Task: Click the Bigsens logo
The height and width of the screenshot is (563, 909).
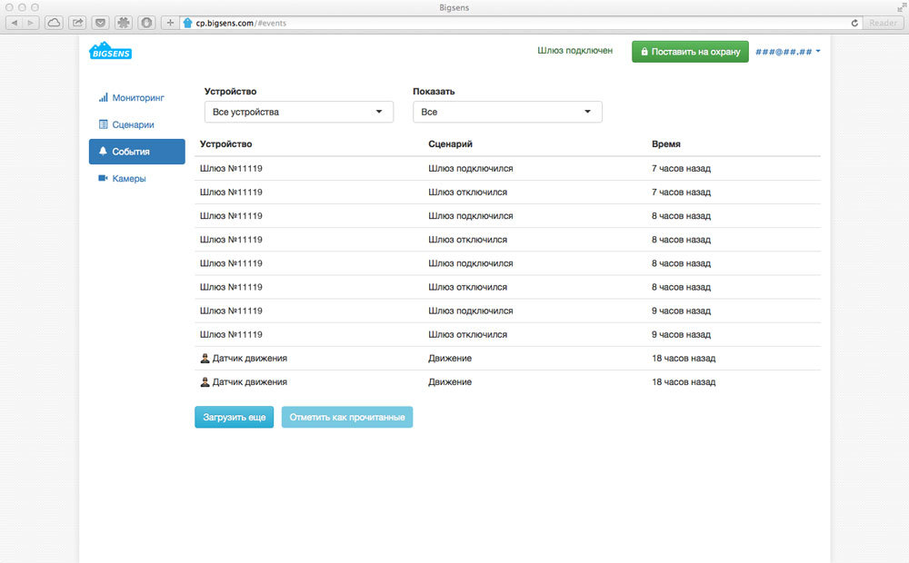Action: coord(110,51)
